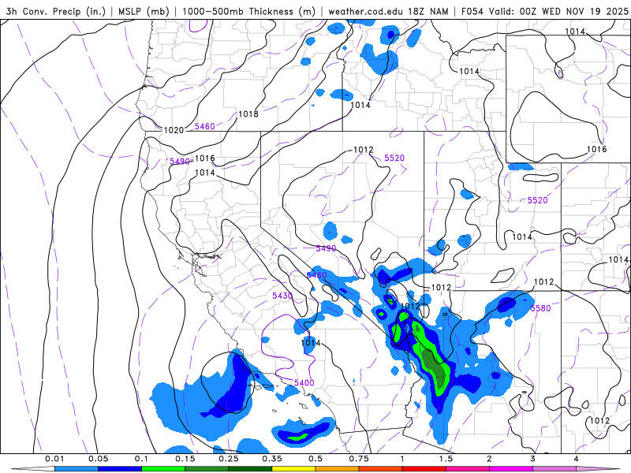Click the "3h Conv. Precip (in.)" title text
The height and width of the screenshot is (473, 631).
55,11
